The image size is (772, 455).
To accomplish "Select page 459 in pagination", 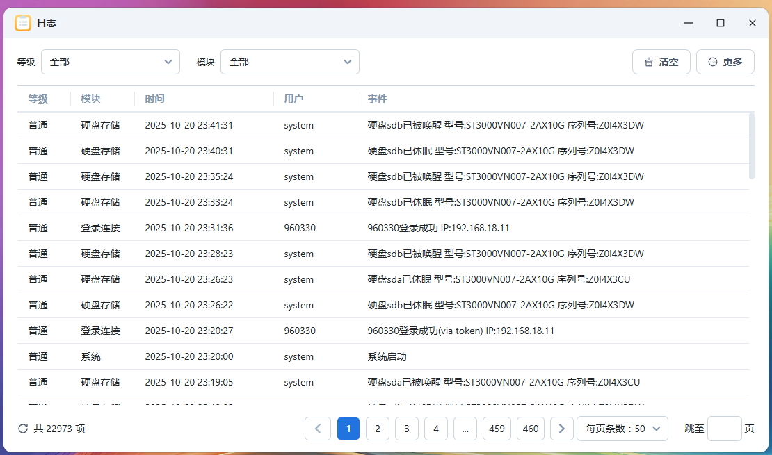I will coord(497,429).
